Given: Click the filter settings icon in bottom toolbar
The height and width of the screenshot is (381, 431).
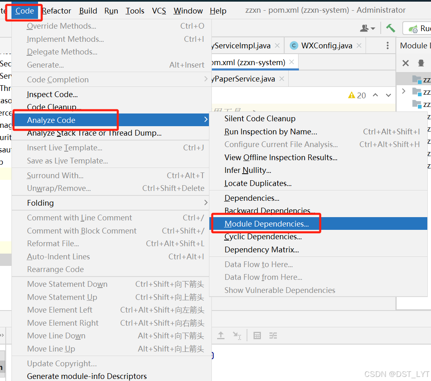Looking at the screenshot, I should 273,335.
